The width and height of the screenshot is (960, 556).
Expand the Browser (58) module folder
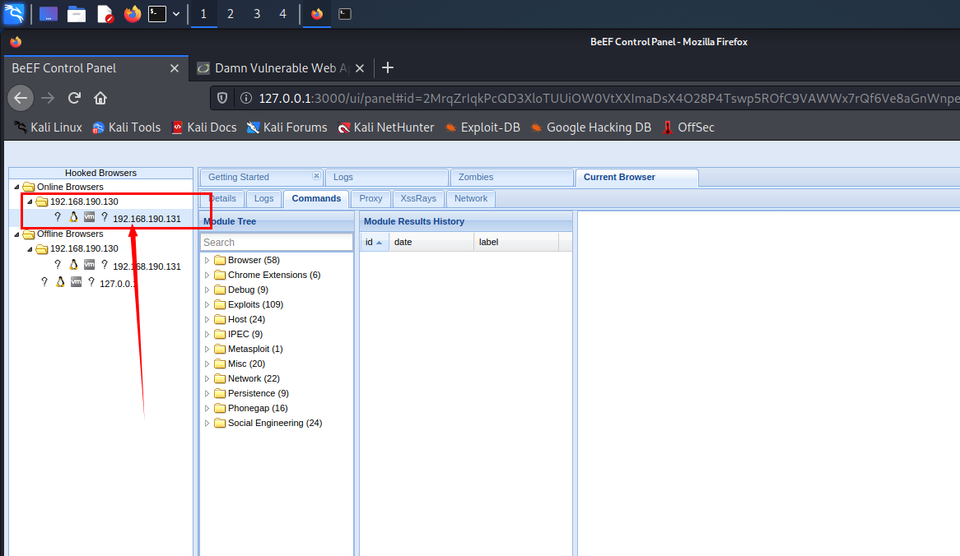point(207,260)
